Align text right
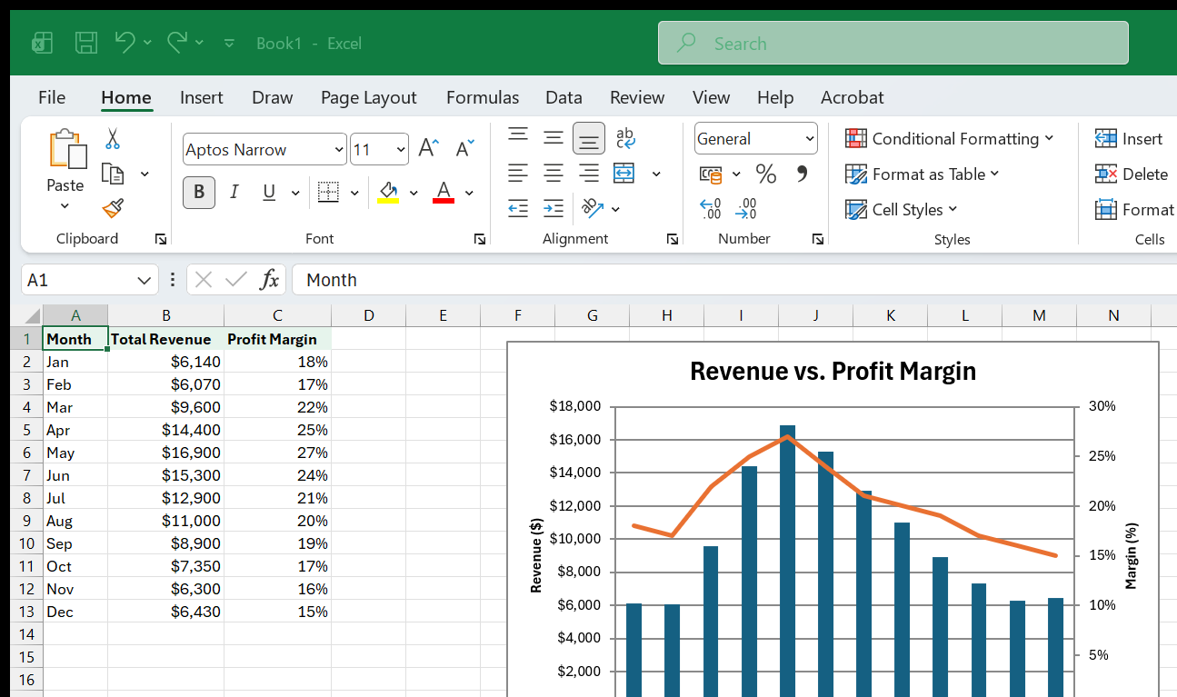1177x697 pixels. 589,173
